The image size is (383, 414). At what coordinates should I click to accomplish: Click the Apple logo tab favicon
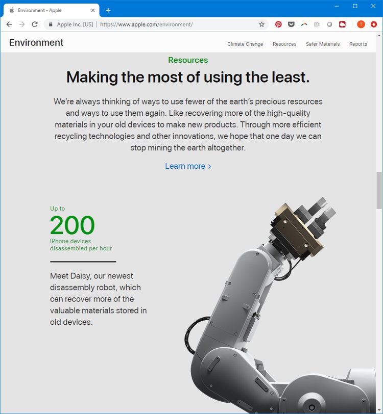pos(12,10)
